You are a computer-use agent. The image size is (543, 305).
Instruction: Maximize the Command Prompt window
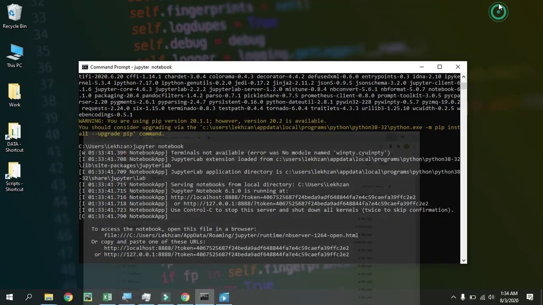click(x=439, y=67)
